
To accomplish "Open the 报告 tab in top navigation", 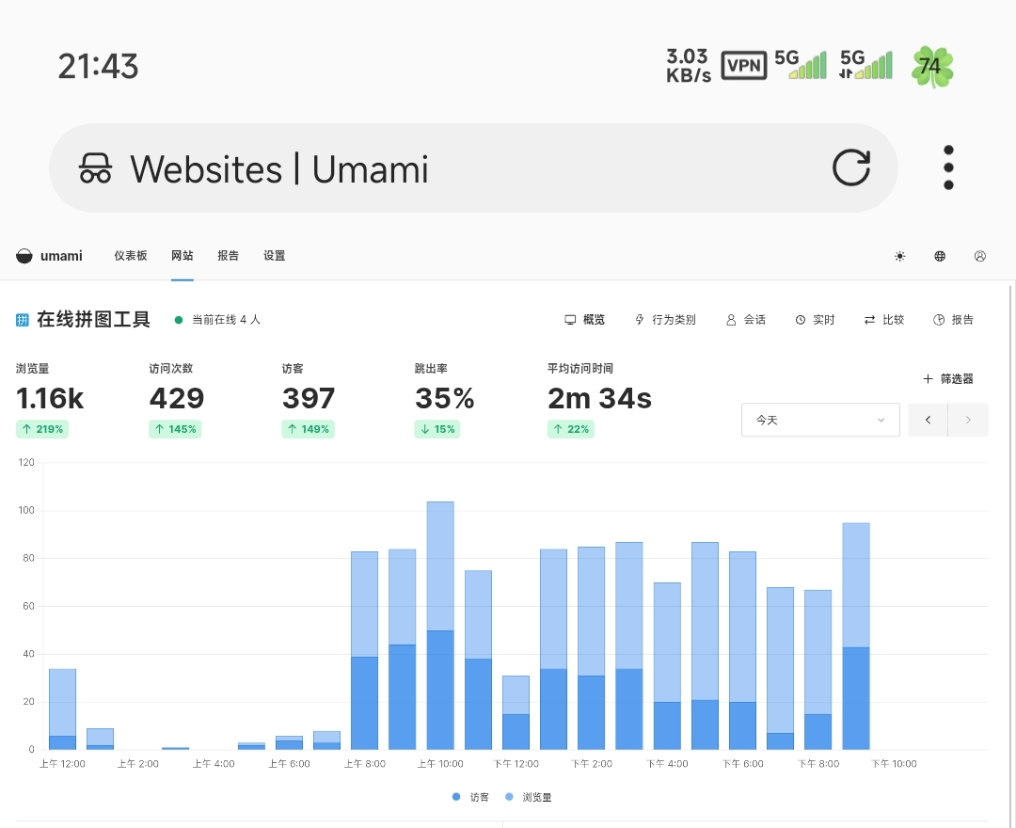I will (x=228, y=256).
